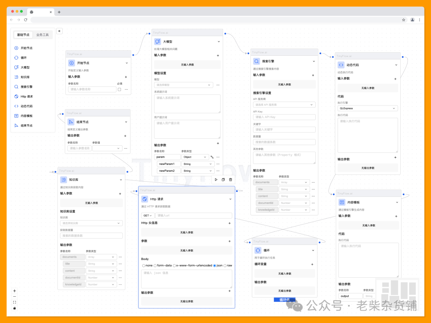The width and height of the screenshot is (431, 323).
Task: Reload the browser page
Action: (26, 20)
